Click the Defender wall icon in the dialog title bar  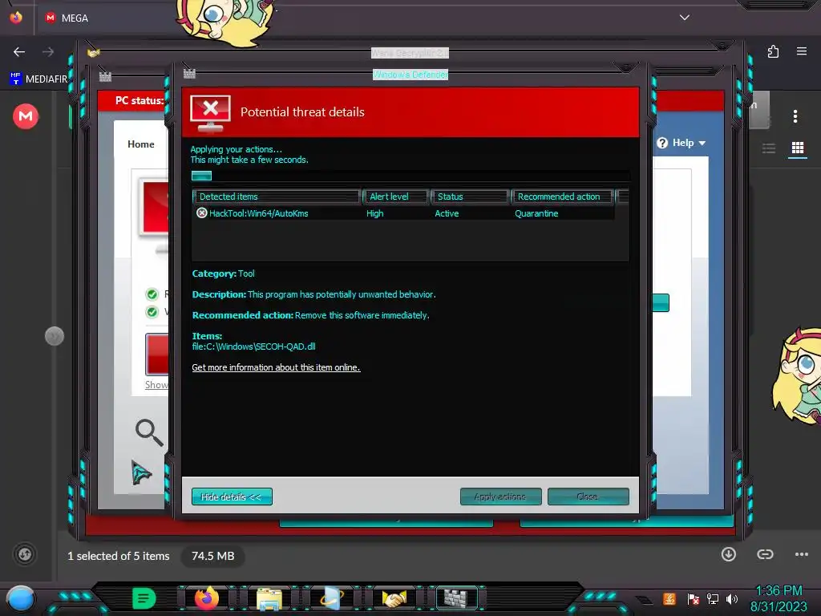point(189,73)
